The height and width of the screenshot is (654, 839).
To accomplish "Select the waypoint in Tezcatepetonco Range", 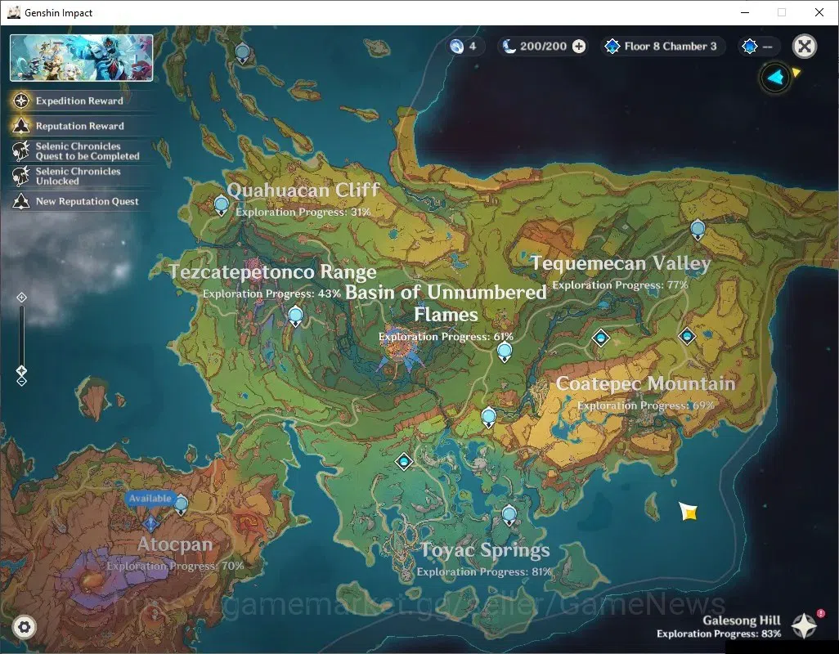I will pos(295,316).
